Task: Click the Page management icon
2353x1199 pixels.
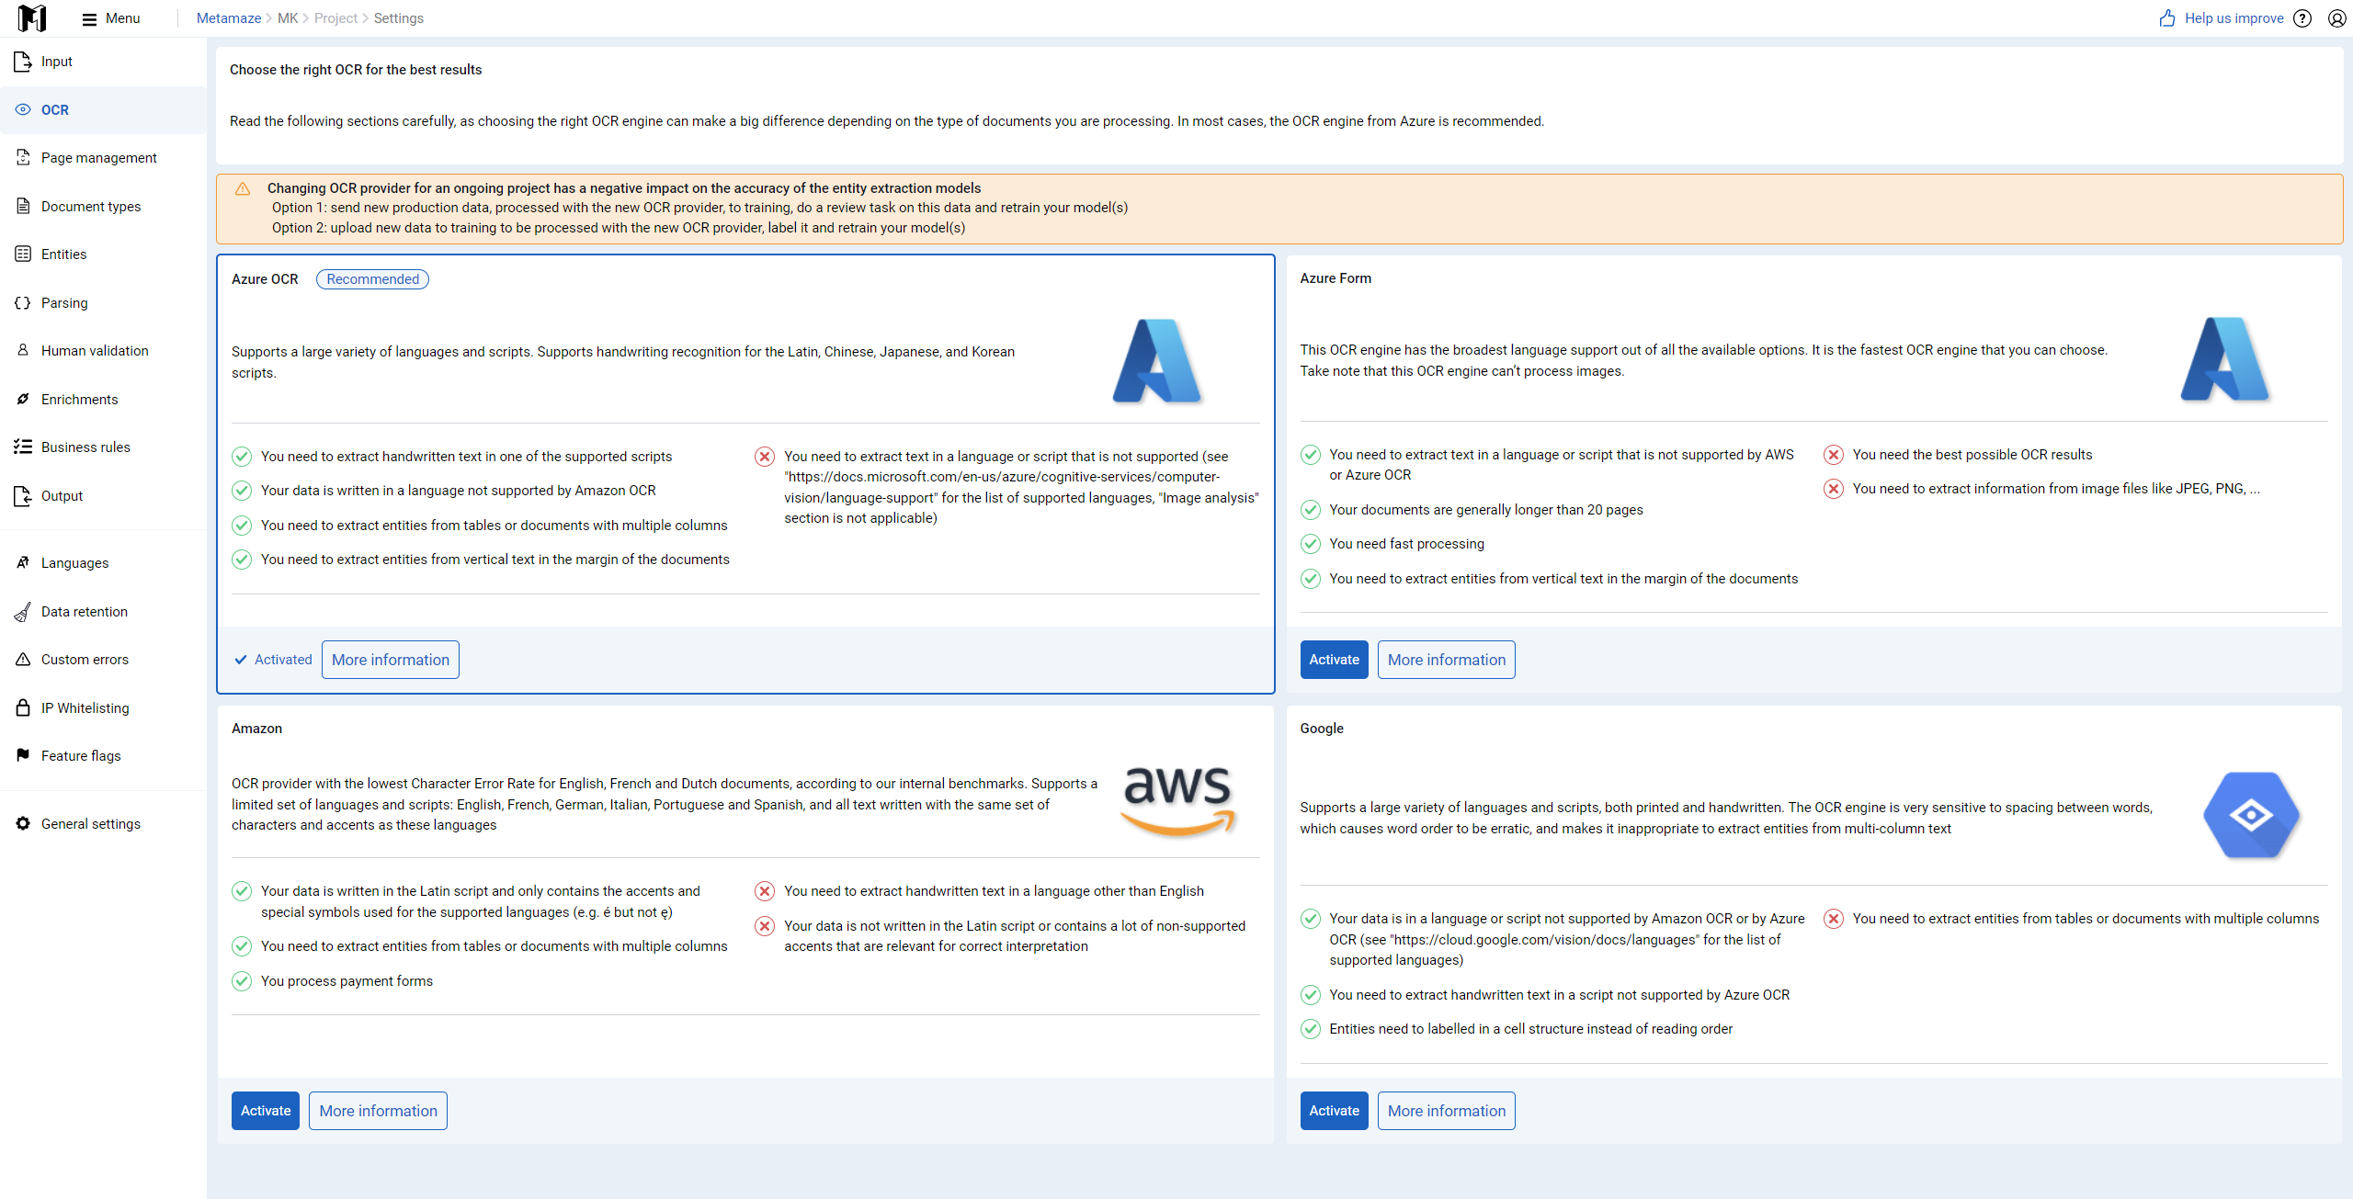Action: pyautogui.click(x=23, y=157)
